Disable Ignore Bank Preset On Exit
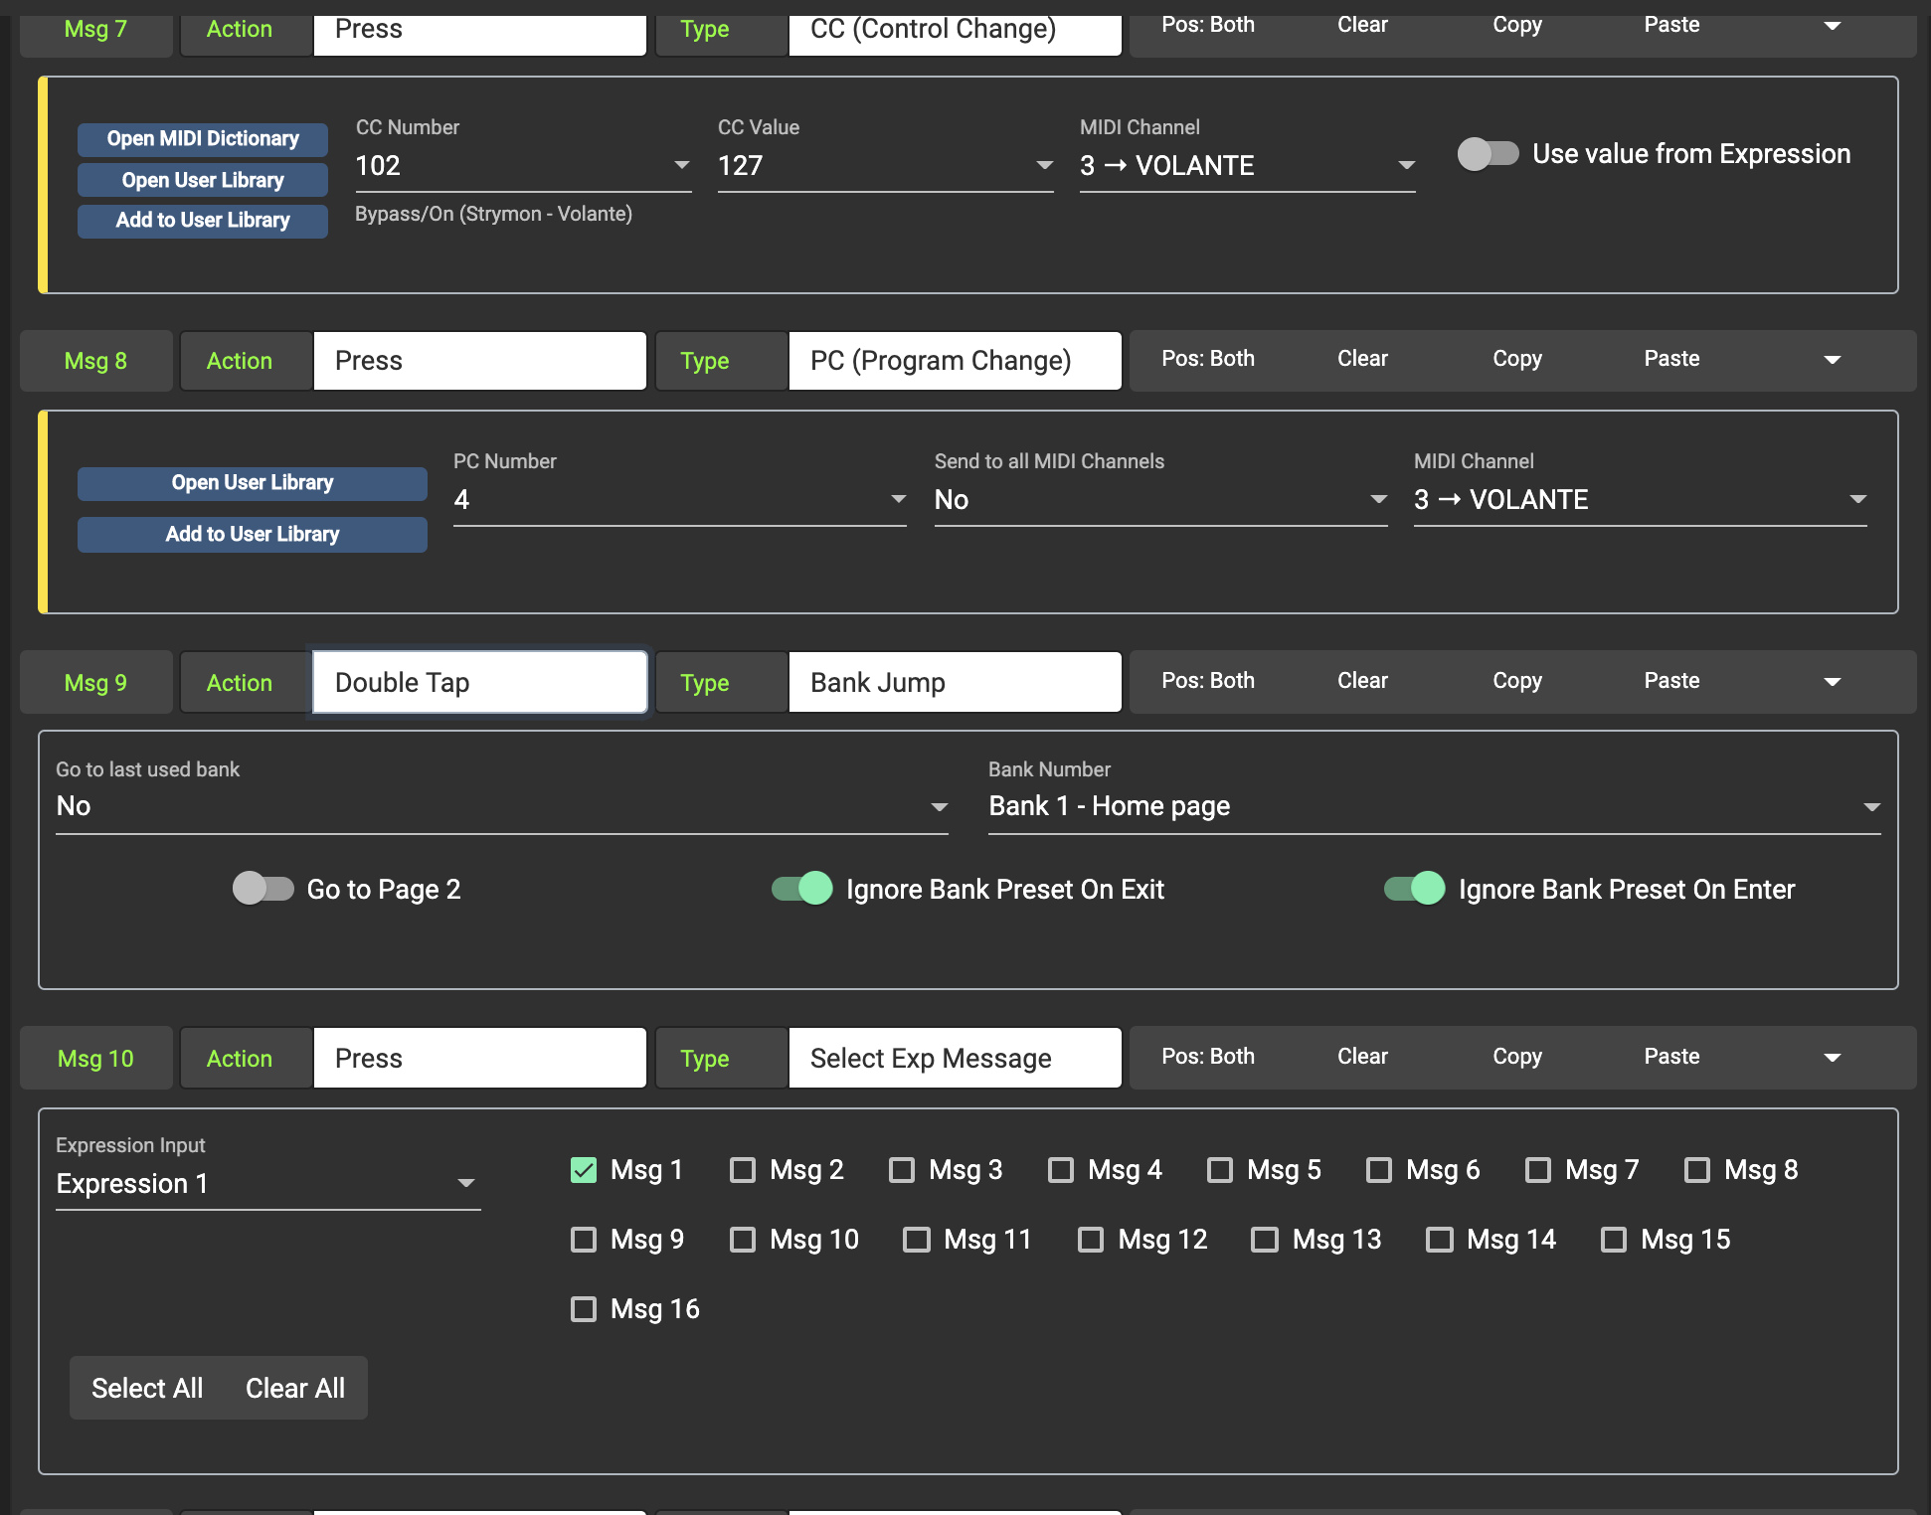This screenshot has height=1515, width=1931. [802, 889]
